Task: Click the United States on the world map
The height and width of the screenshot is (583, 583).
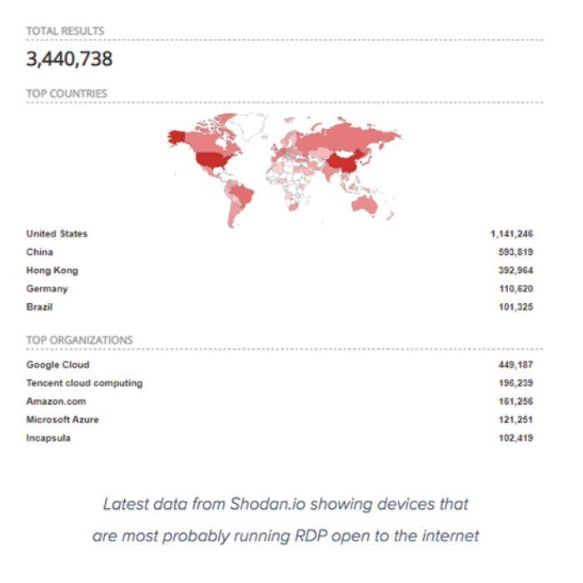Action: click(x=212, y=159)
